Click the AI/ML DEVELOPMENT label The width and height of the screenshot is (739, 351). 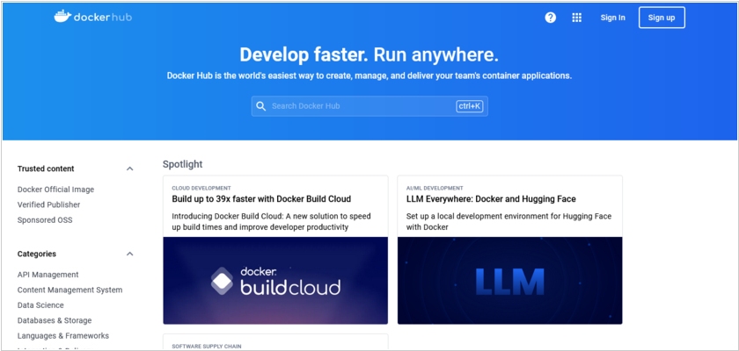coord(435,188)
